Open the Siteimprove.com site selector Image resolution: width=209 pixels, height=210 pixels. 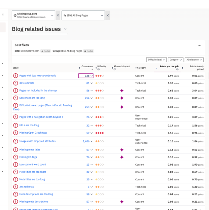coord(33,15)
